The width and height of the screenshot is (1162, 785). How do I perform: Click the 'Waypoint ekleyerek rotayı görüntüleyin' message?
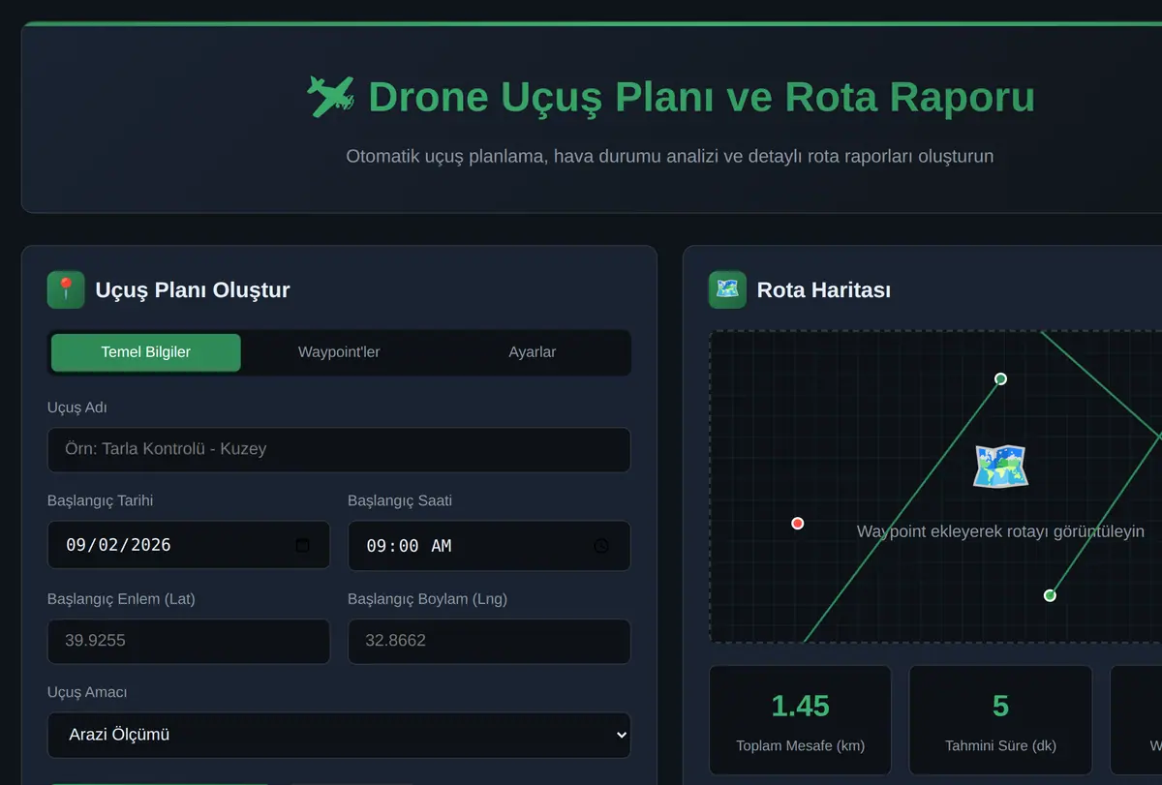pyautogui.click(x=1000, y=531)
